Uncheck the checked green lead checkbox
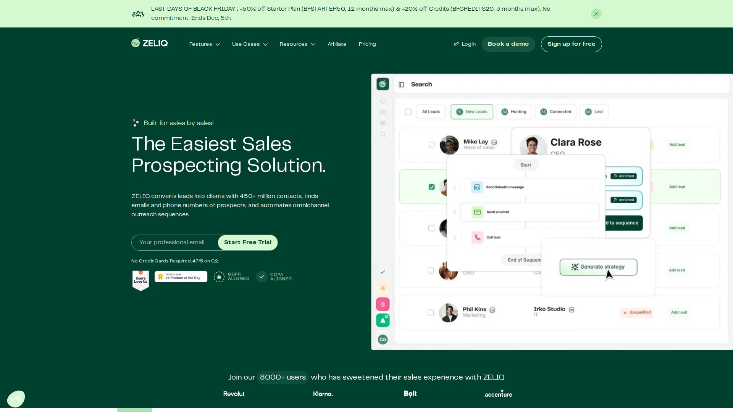 pyautogui.click(x=431, y=187)
